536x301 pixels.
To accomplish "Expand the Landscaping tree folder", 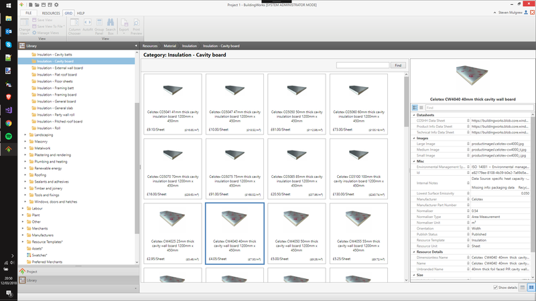I will (25, 135).
